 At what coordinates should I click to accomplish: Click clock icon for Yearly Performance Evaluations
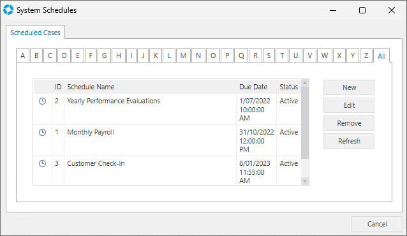click(x=42, y=101)
